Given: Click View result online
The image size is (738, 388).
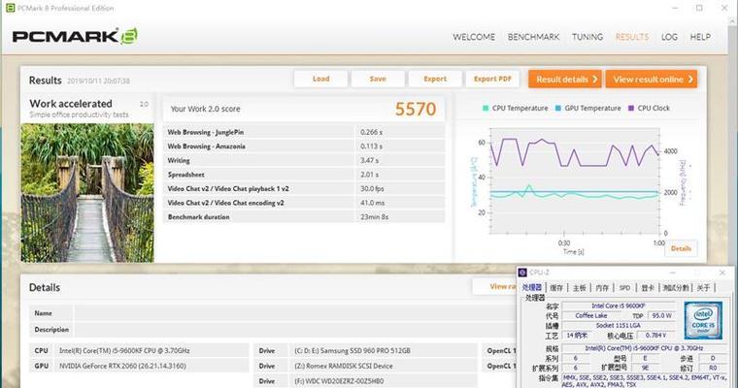Looking at the screenshot, I should coord(651,79).
